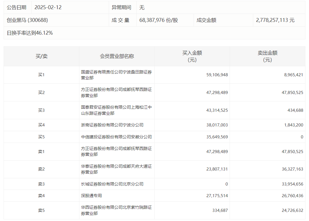Select sell amount 434,688
Screen dimensions: 309x221
(x=295, y=110)
